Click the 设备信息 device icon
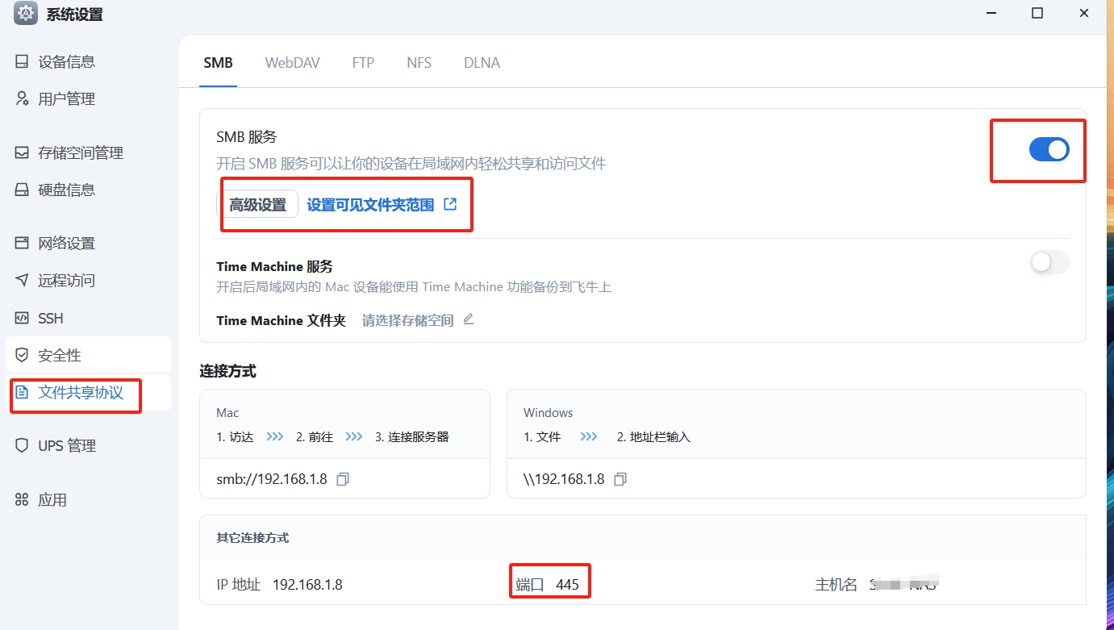1114x630 pixels. [x=22, y=62]
